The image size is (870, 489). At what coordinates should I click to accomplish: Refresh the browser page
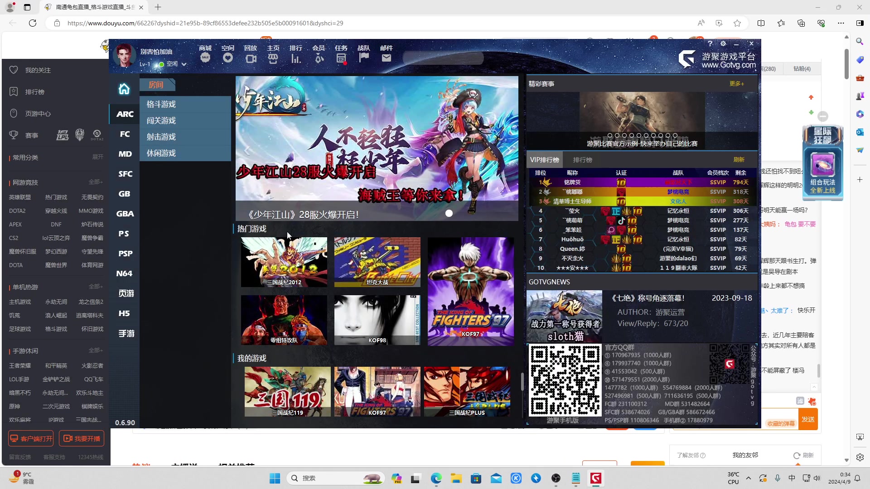click(33, 23)
